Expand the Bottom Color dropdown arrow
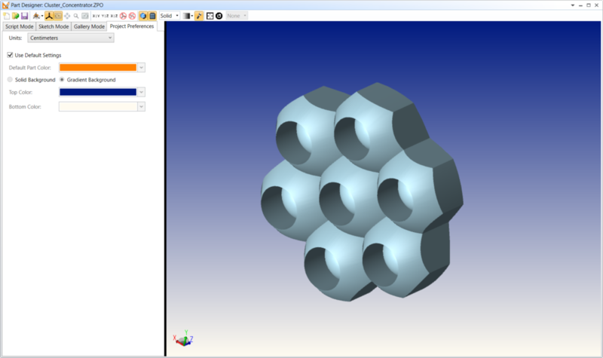The image size is (603, 358). pyautogui.click(x=142, y=106)
